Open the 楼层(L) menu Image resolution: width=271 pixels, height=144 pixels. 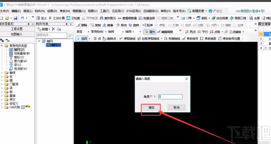click(28, 11)
